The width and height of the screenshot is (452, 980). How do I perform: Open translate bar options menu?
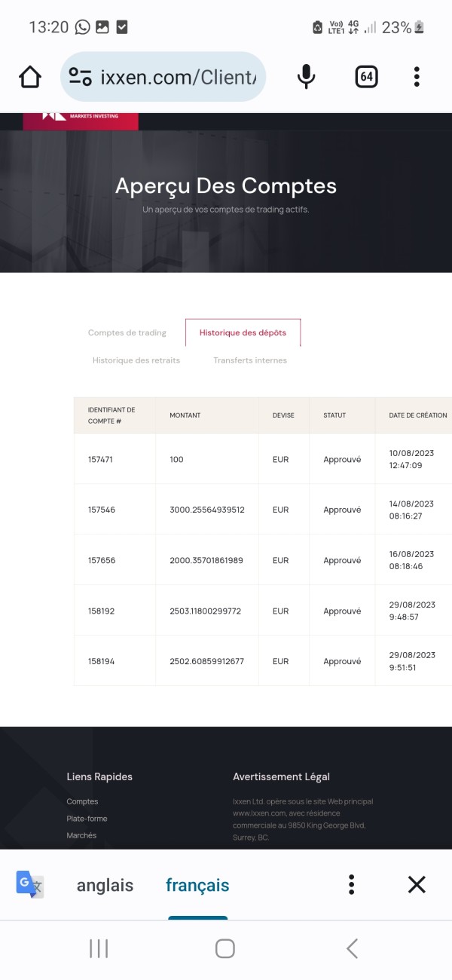pos(351,884)
